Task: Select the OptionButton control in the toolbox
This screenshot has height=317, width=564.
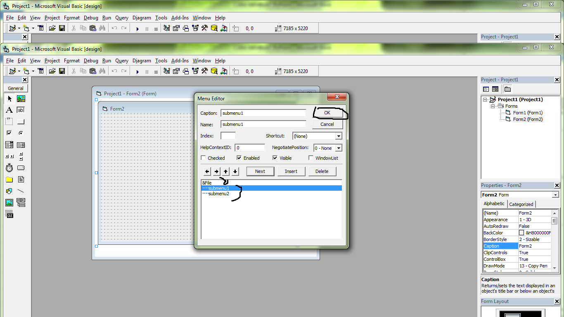Action: coord(21,133)
